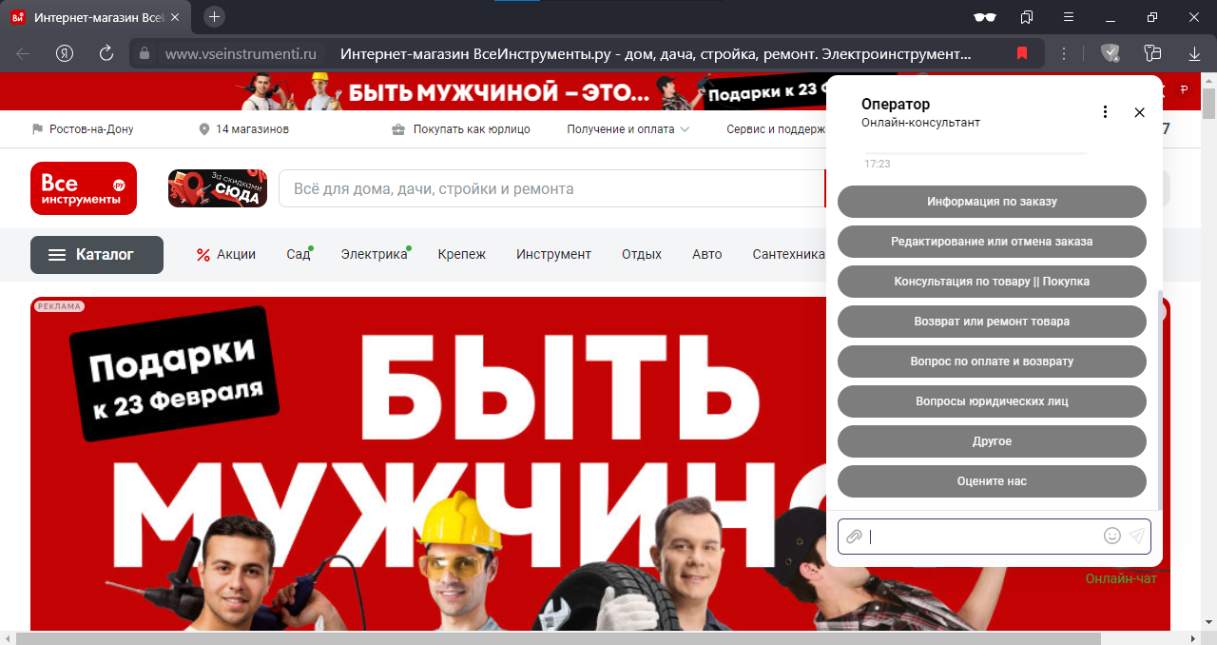Viewport: 1217px width, 645px height.
Task: Send the chat message with paper plane icon
Action: [1136, 536]
